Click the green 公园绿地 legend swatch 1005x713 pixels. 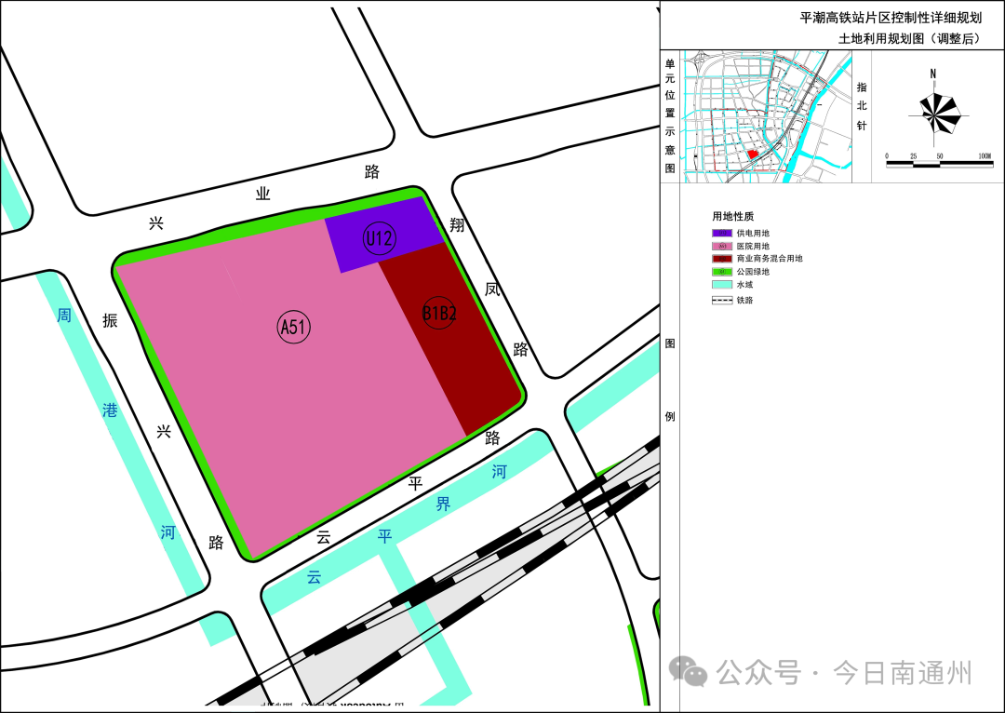(x=722, y=272)
